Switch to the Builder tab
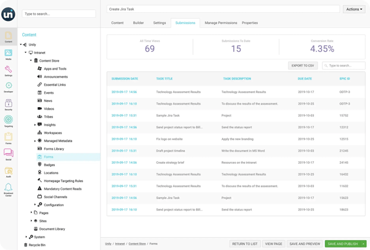The width and height of the screenshot is (370, 250). [138, 23]
